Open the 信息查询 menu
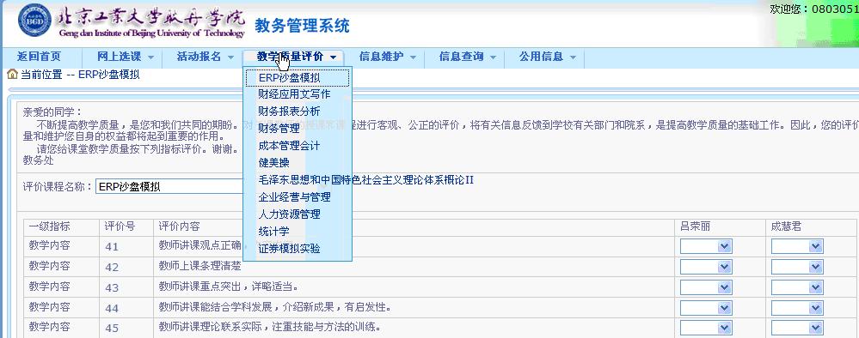The width and height of the screenshot is (859, 338). (x=467, y=57)
